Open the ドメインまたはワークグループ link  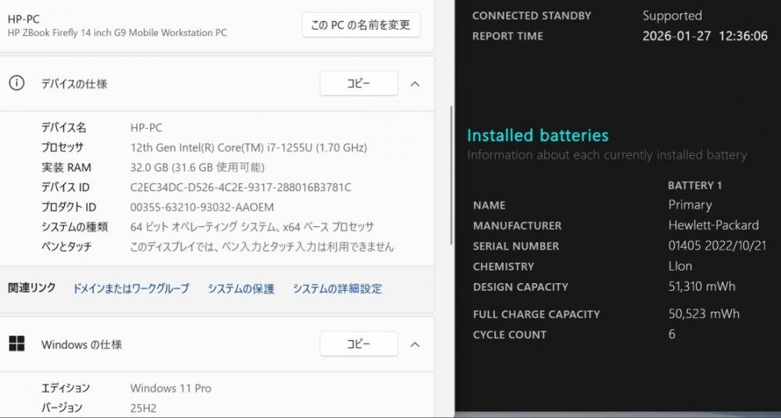[131, 289]
